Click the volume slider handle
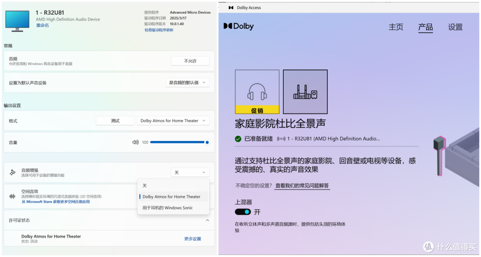Image resolution: width=481 pixels, height=257 pixels. pyautogui.click(x=207, y=142)
